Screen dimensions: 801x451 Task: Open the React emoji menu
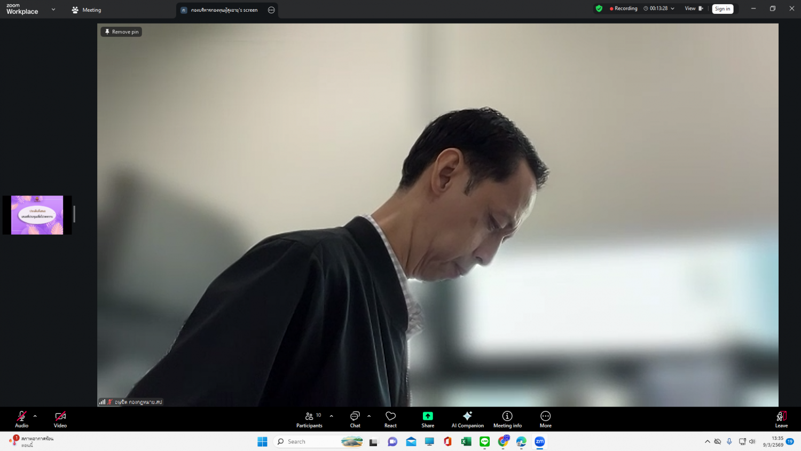coord(390,419)
